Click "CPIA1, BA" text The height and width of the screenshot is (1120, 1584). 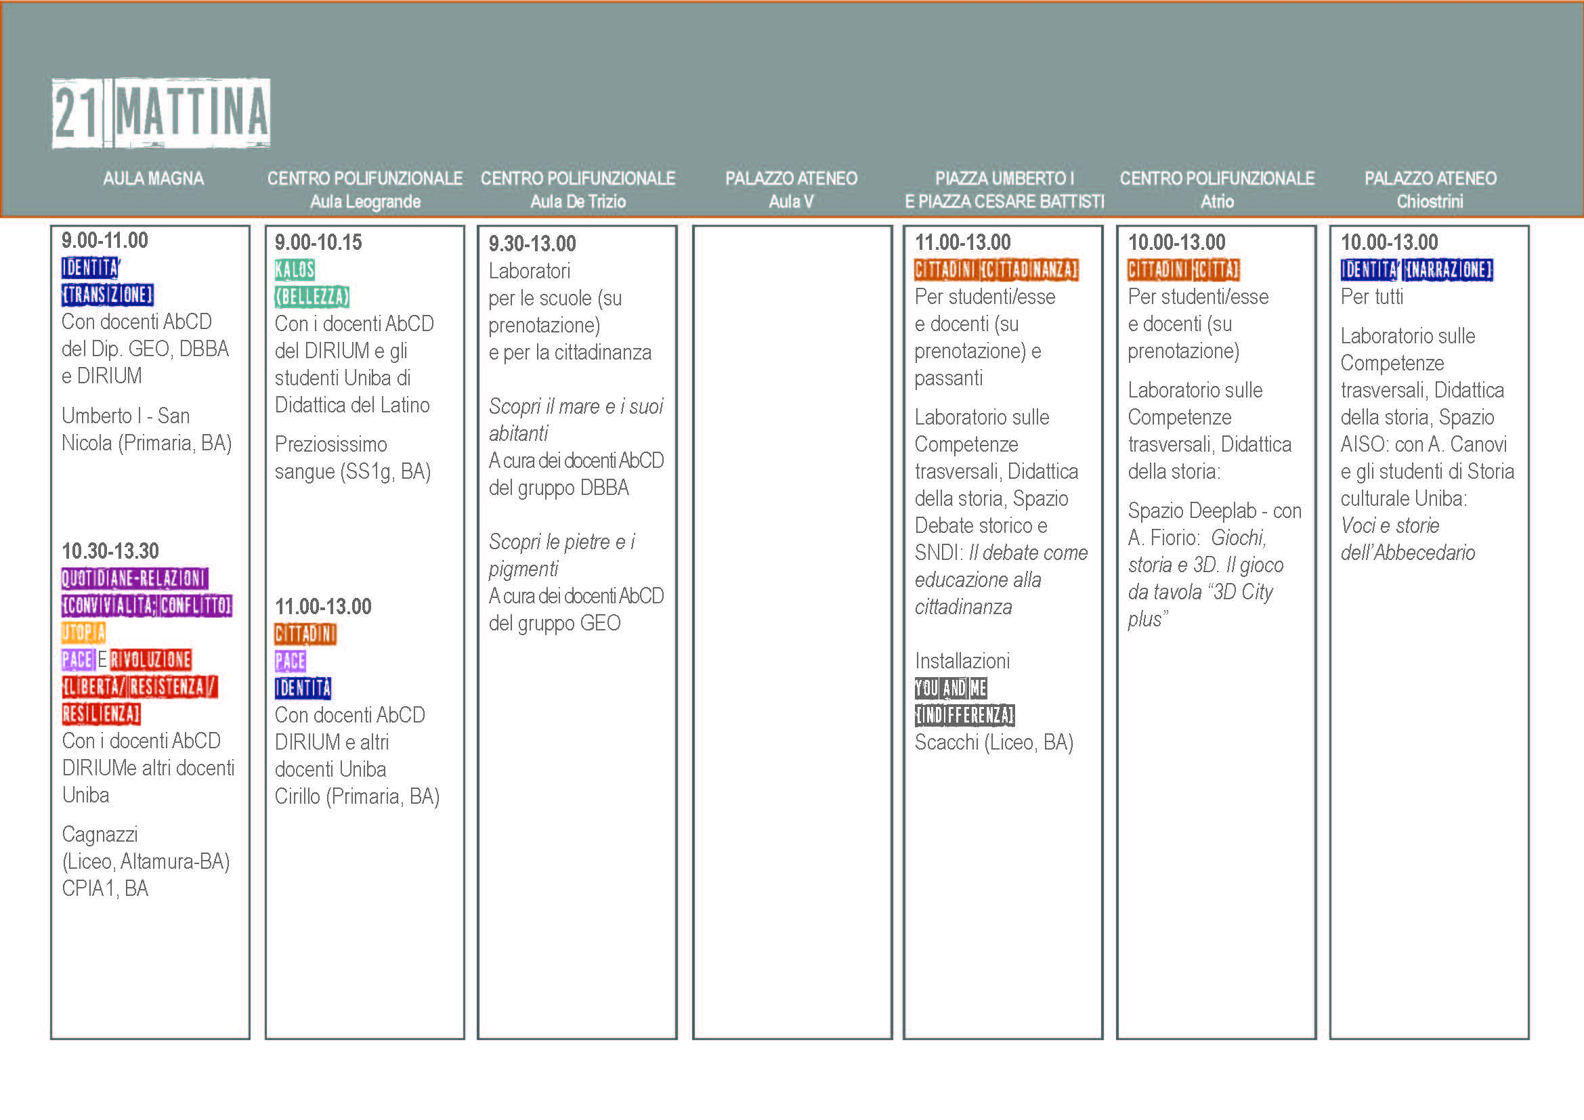click(x=105, y=889)
